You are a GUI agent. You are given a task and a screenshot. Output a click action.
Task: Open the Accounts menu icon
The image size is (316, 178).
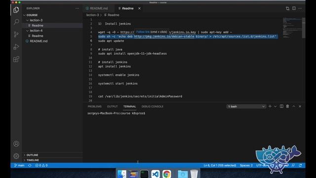point(16,144)
